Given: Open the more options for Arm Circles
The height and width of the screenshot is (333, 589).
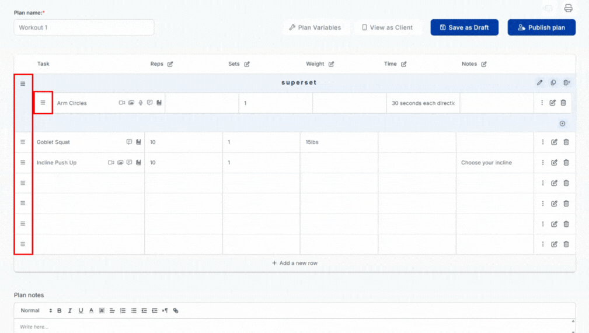Looking at the screenshot, I should (x=542, y=103).
